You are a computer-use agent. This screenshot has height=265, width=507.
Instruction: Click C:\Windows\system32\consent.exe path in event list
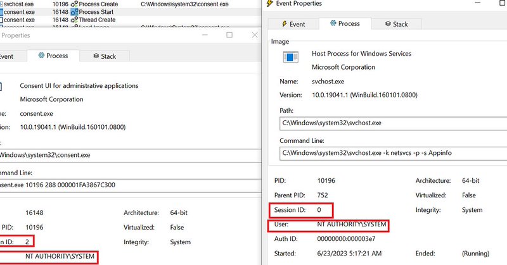(184, 4)
